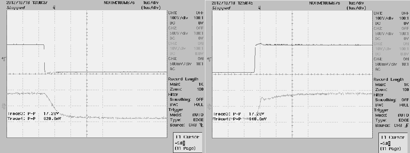Click the 100V/div CH1 scale in right screen

[385, 18]
